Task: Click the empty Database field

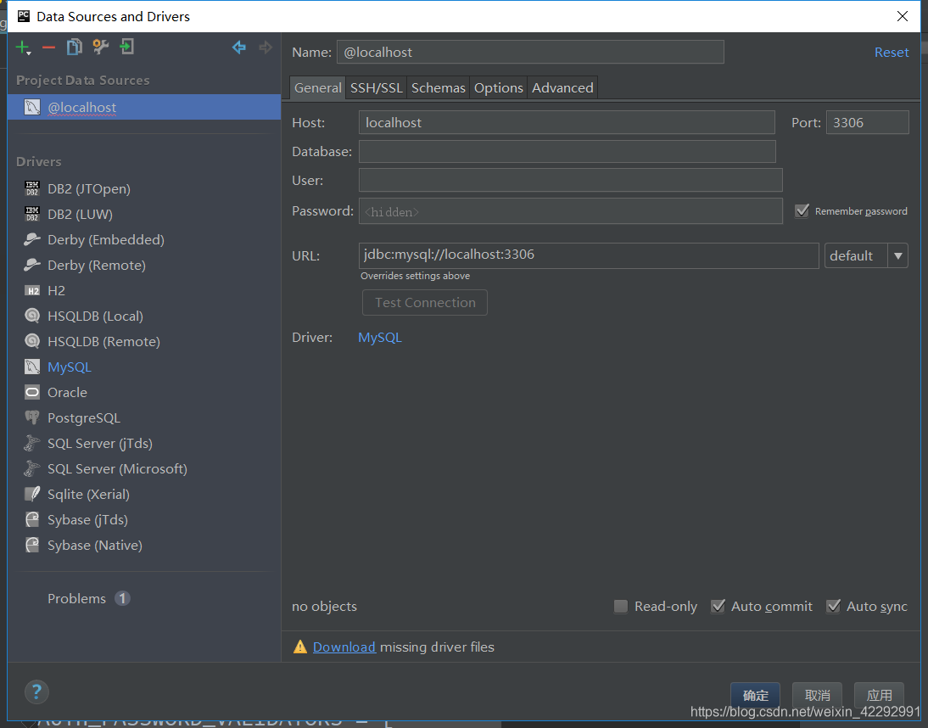Action: [x=567, y=152]
